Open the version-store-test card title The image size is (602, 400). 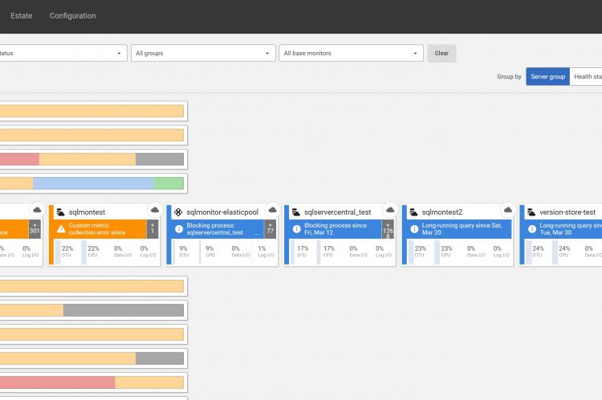pyautogui.click(x=567, y=212)
